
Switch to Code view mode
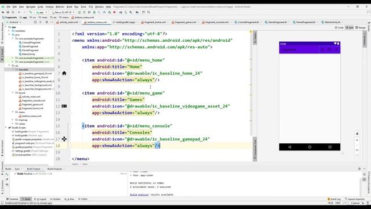[339, 27]
